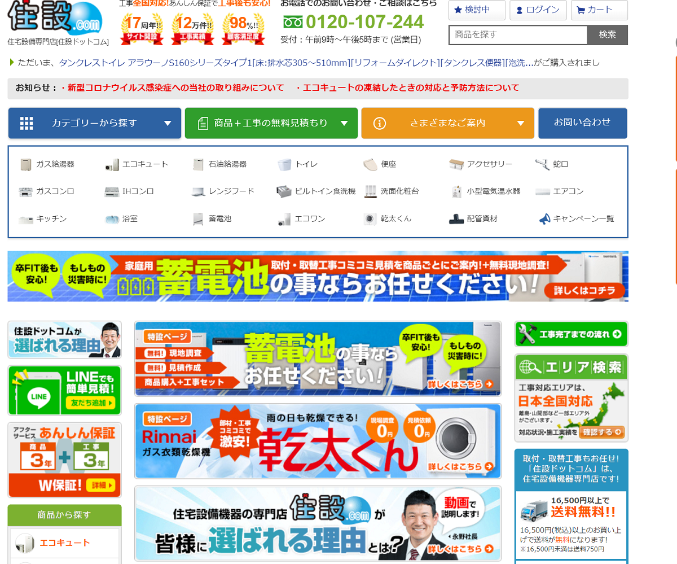Image resolution: width=677 pixels, height=564 pixels.
Task: Click the キッチン category icon
Action: (26, 219)
